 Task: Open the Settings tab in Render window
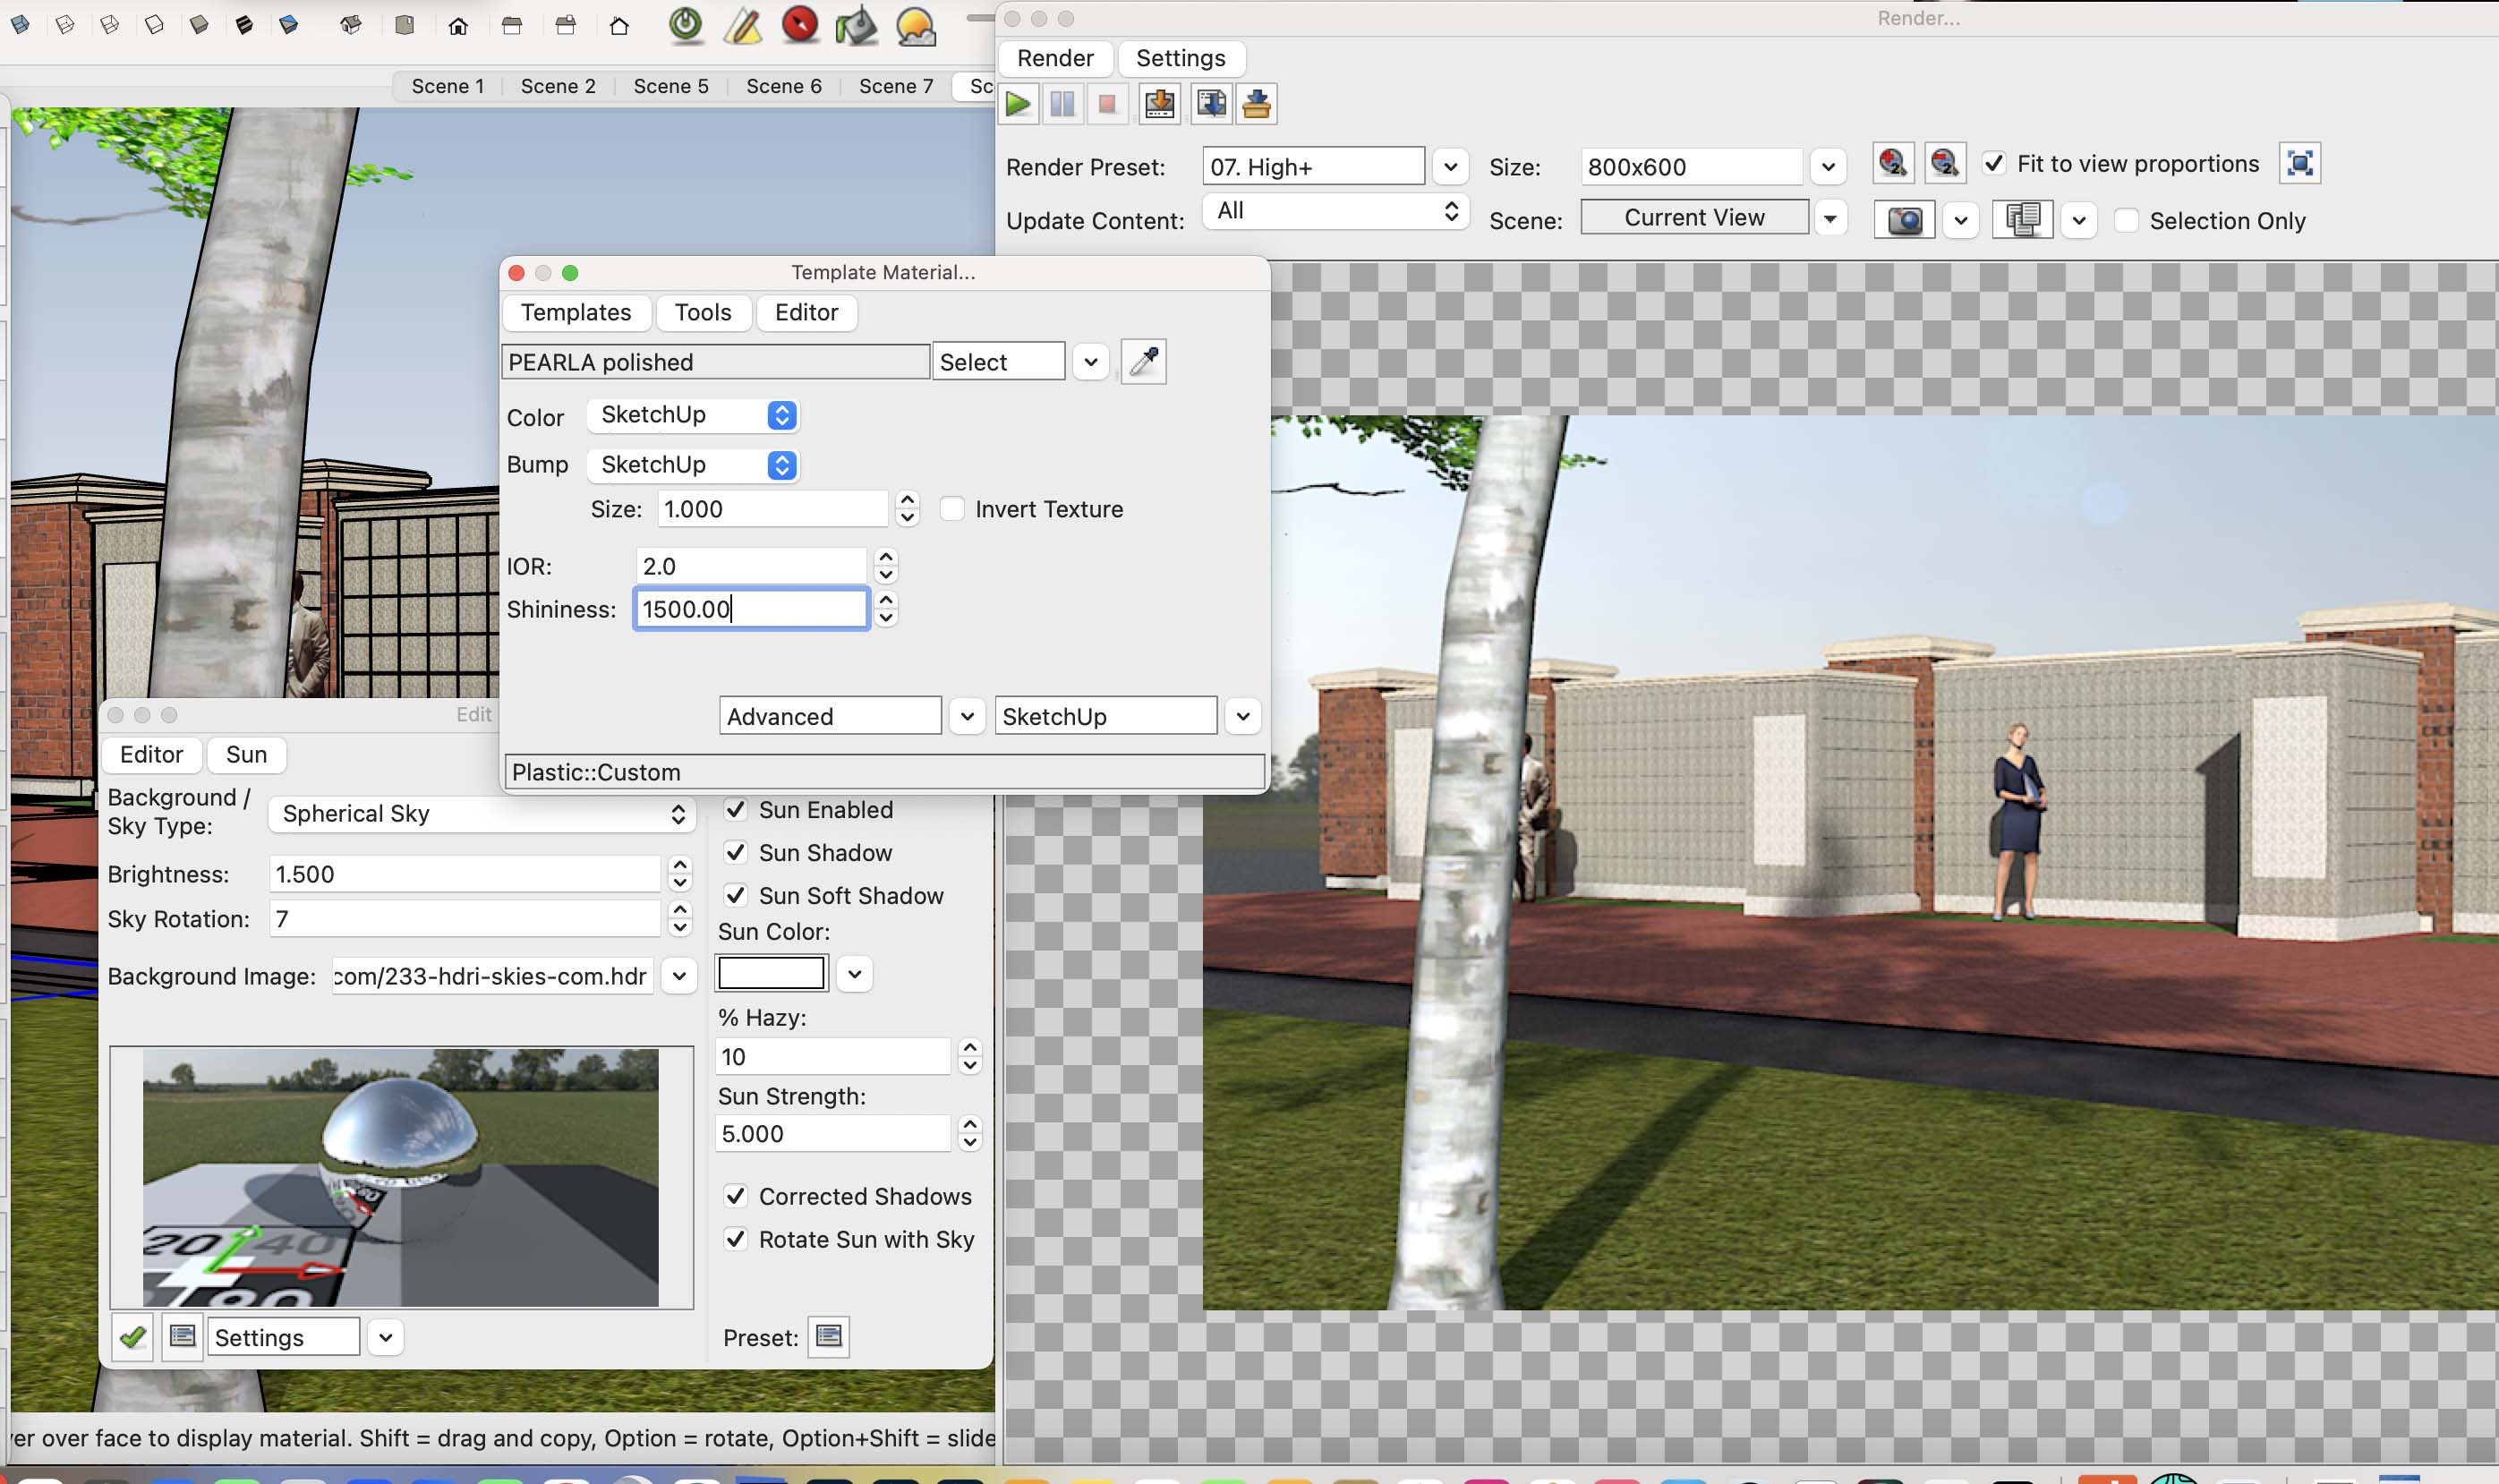[x=1180, y=58]
